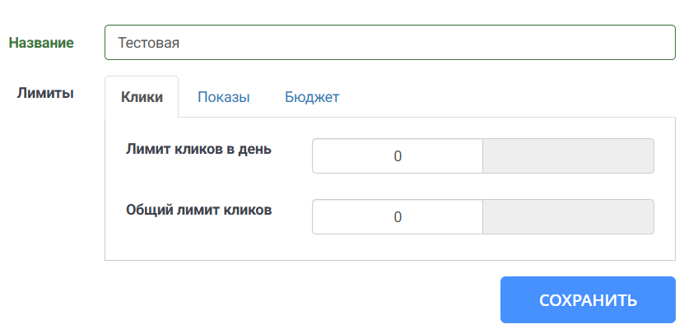Click gray addon beside daily clicks limit
Screen dimensions: 684x329
(x=568, y=156)
